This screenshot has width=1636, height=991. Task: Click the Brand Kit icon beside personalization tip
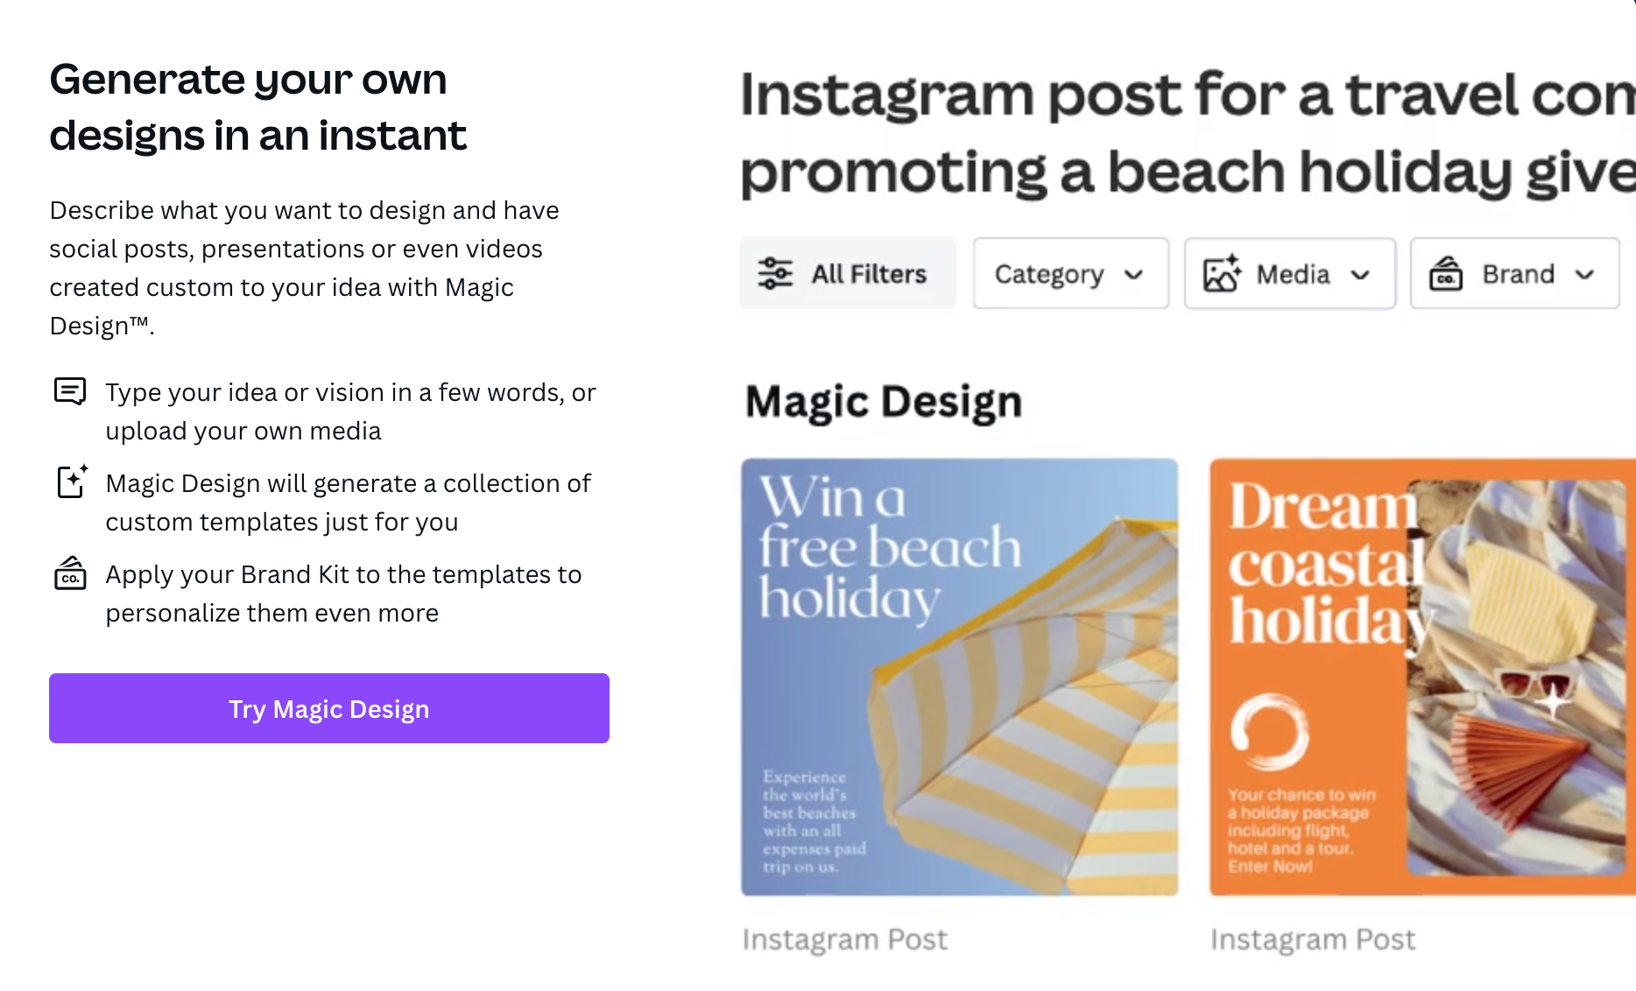point(70,574)
